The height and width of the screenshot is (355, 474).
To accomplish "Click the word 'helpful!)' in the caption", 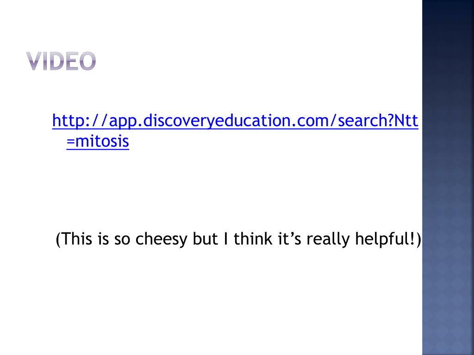I will pos(388,239).
